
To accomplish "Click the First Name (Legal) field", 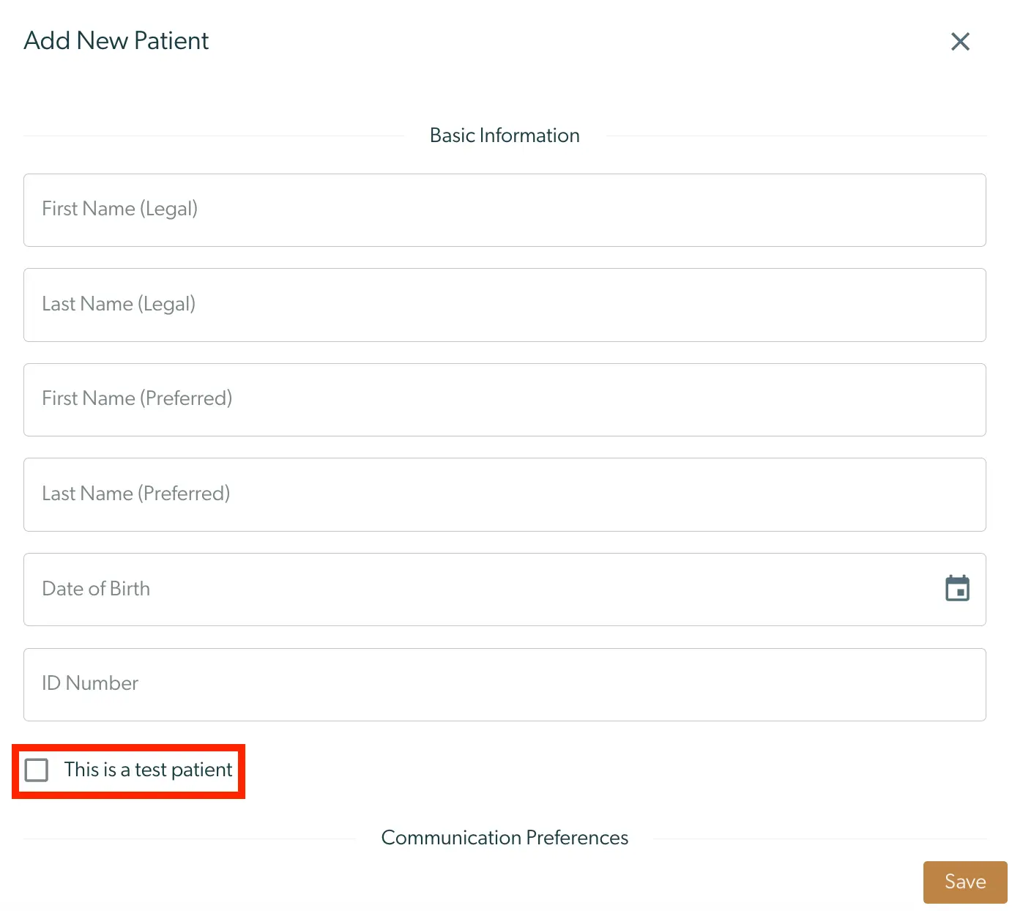I will (505, 209).
